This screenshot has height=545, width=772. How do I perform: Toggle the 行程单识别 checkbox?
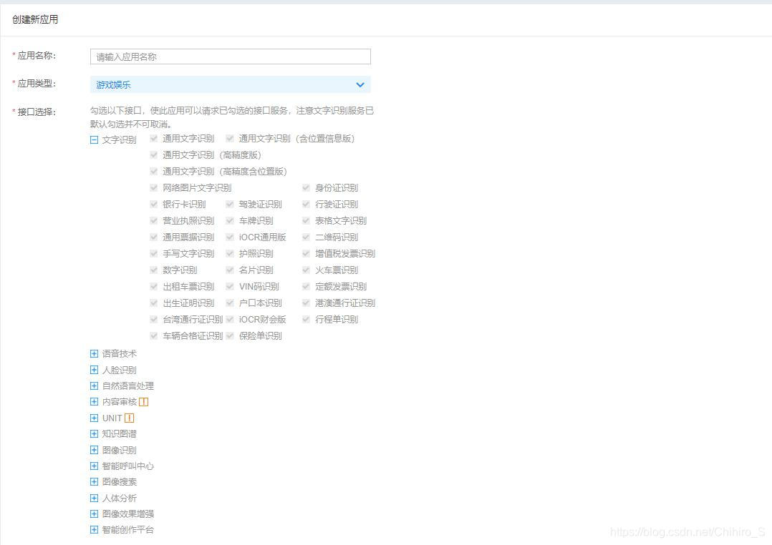pyautogui.click(x=307, y=319)
